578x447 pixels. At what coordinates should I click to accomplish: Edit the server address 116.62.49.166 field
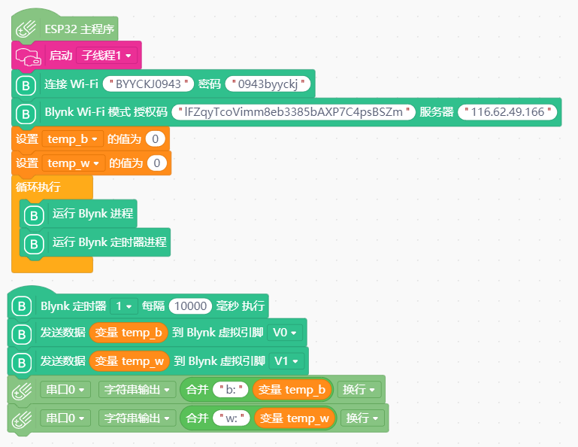(x=507, y=112)
